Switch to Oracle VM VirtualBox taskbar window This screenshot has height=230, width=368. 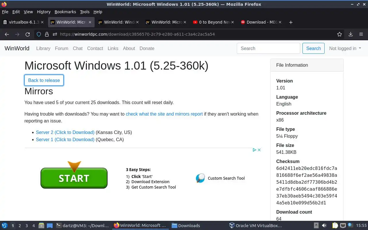tap(256, 226)
